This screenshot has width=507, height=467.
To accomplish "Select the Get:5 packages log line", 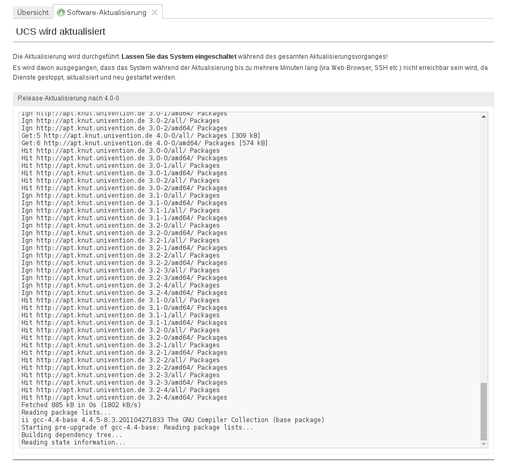I will pos(141,136).
